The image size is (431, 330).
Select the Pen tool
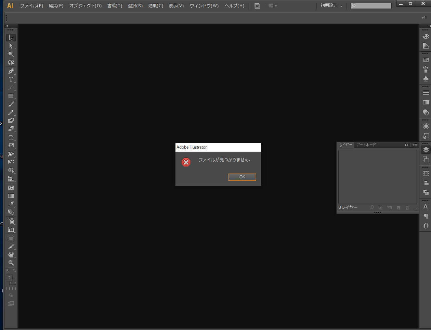[x=11, y=71]
